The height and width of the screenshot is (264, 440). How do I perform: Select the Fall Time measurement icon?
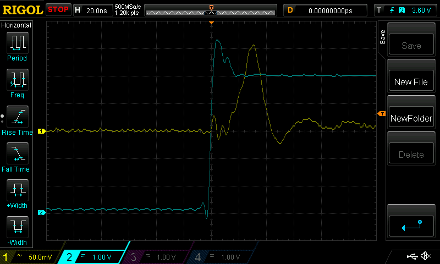pyautogui.click(x=18, y=153)
